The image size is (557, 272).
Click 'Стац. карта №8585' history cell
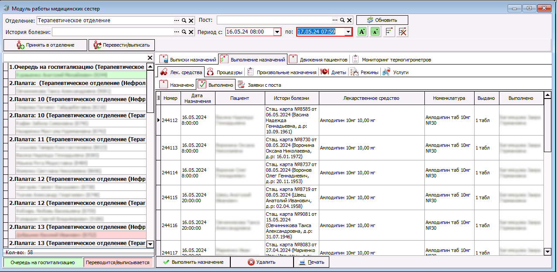coord(291,120)
